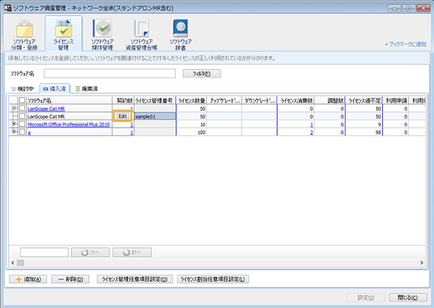Collapse the LanScope Cat MR tree node

(14, 108)
